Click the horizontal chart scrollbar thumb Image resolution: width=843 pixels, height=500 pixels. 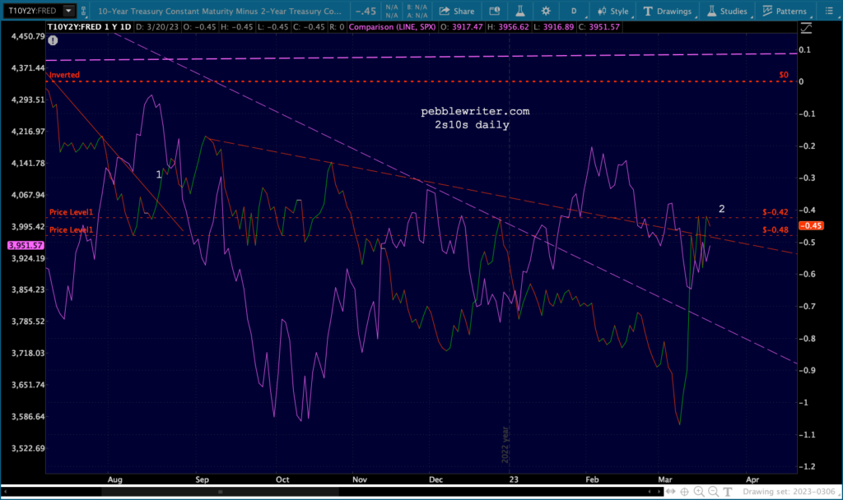coord(220,492)
